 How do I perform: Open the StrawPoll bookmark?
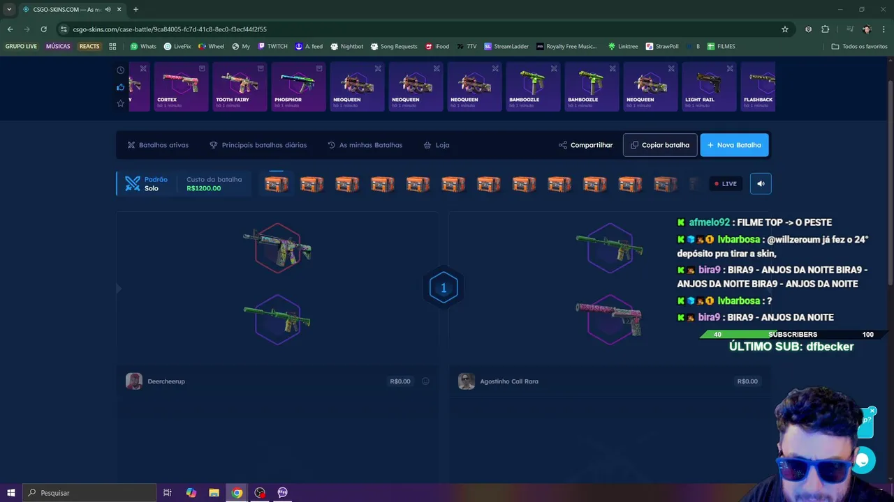[662, 47]
